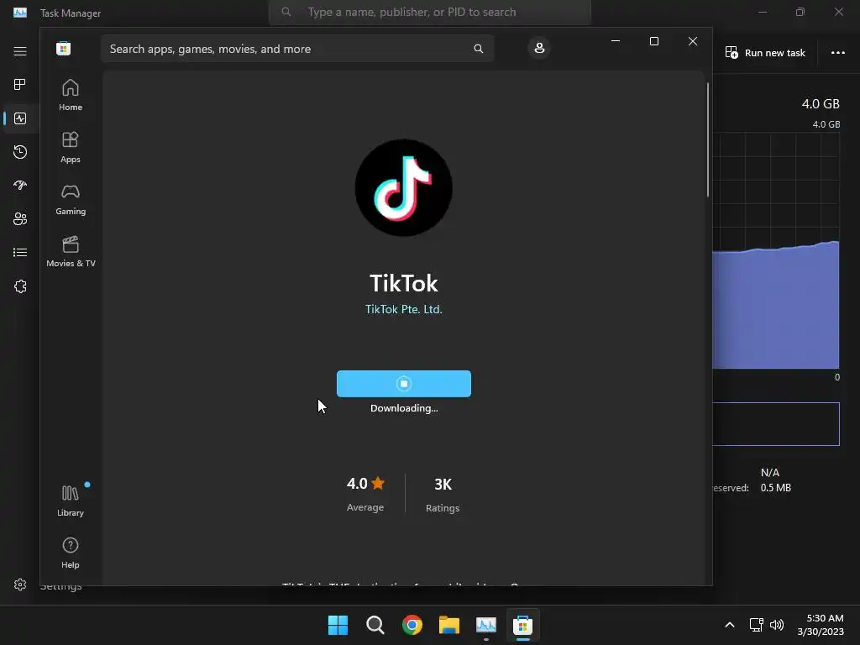Open Help in Microsoft Store
Image resolution: width=860 pixels, height=645 pixels.
[x=71, y=553]
